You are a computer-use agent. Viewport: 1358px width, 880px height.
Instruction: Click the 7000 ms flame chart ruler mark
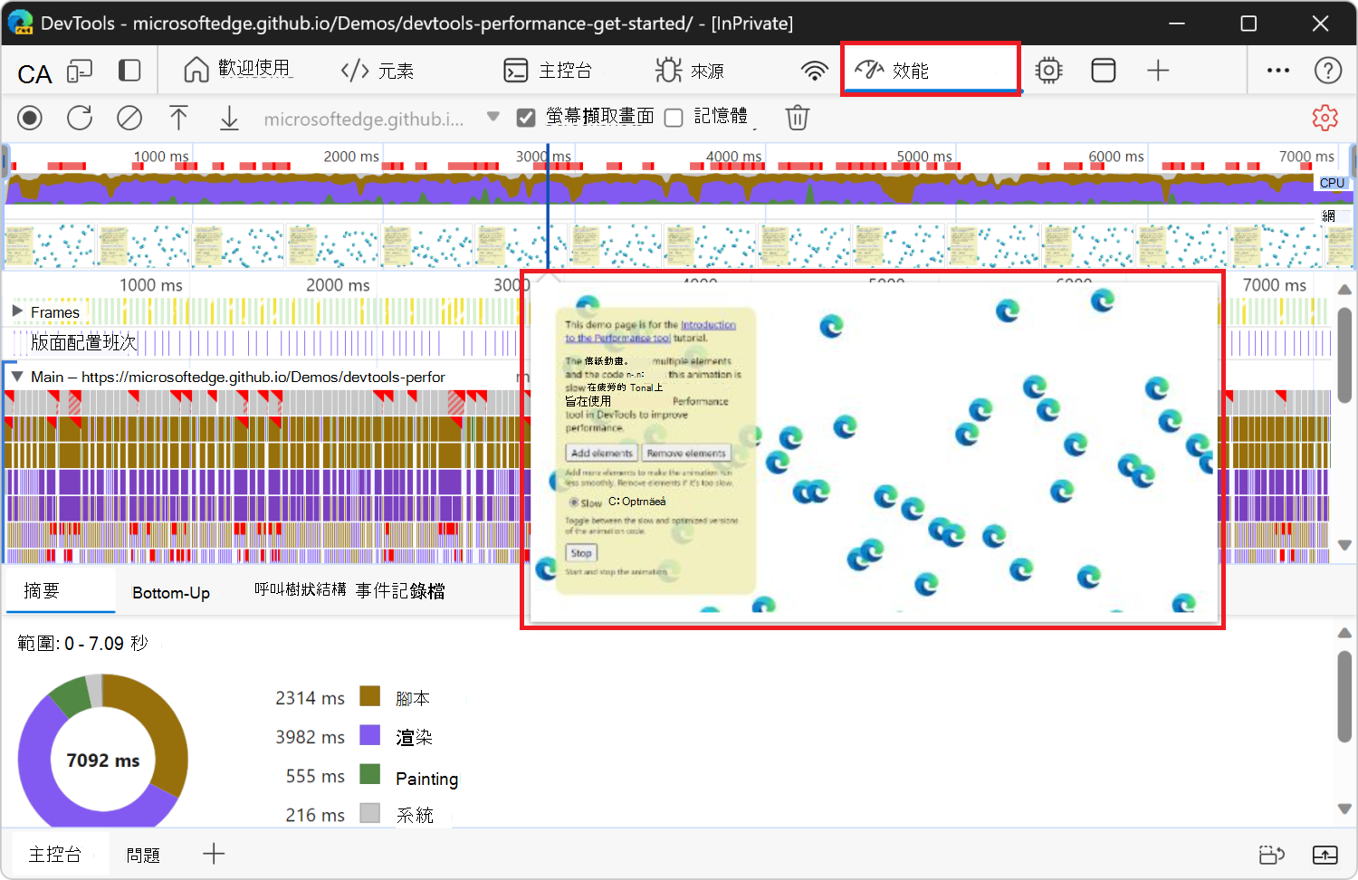coord(1274,285)
